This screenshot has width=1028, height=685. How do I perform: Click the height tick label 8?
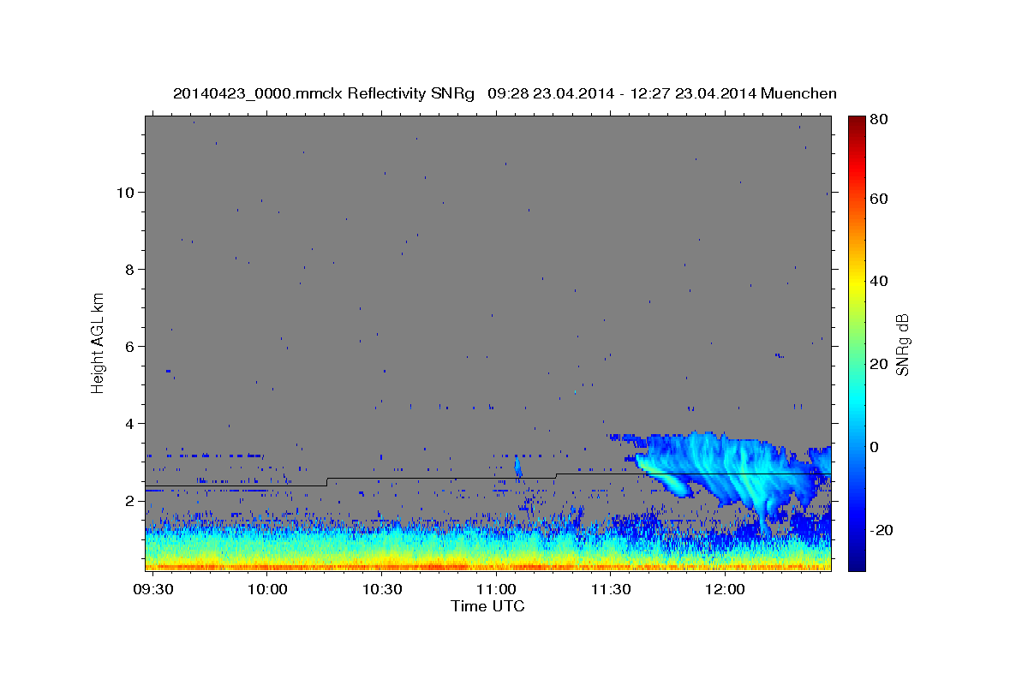coord(128,270)
